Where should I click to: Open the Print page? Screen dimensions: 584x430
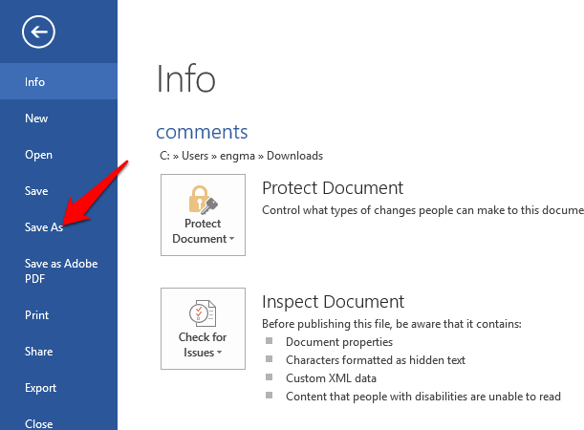58,315
